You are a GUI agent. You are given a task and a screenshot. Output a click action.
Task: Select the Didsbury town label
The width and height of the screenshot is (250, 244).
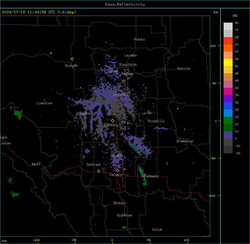(x=111, y=125)
